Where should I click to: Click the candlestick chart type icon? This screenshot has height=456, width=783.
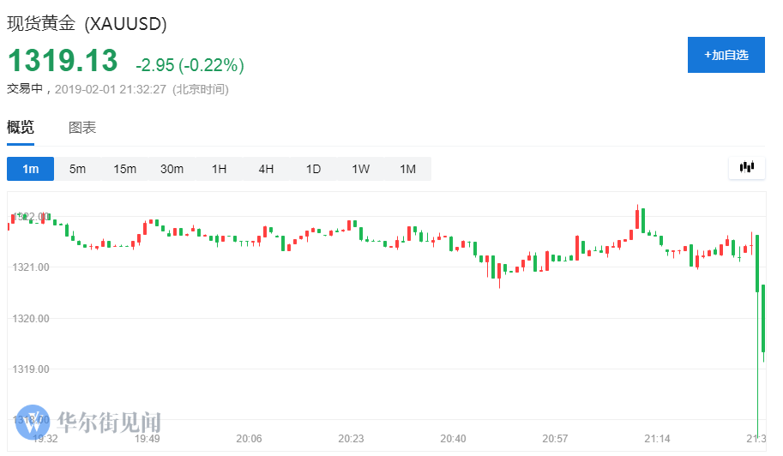[x=747, y=168]
